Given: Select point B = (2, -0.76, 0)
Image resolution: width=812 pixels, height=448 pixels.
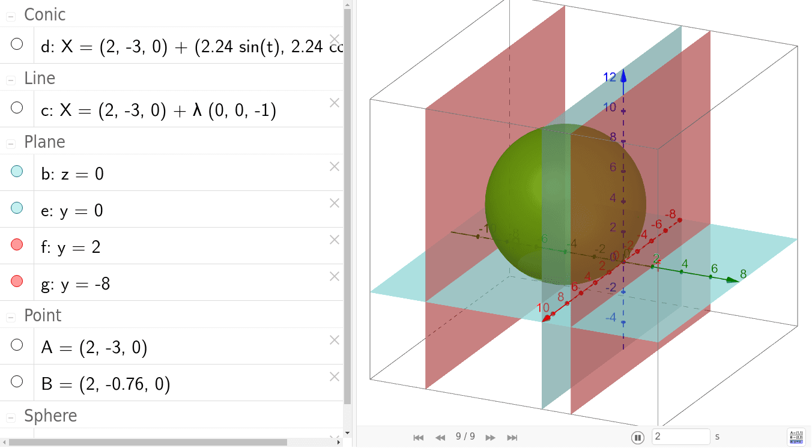Looking at the screenshot, I should tap(106, 384).
